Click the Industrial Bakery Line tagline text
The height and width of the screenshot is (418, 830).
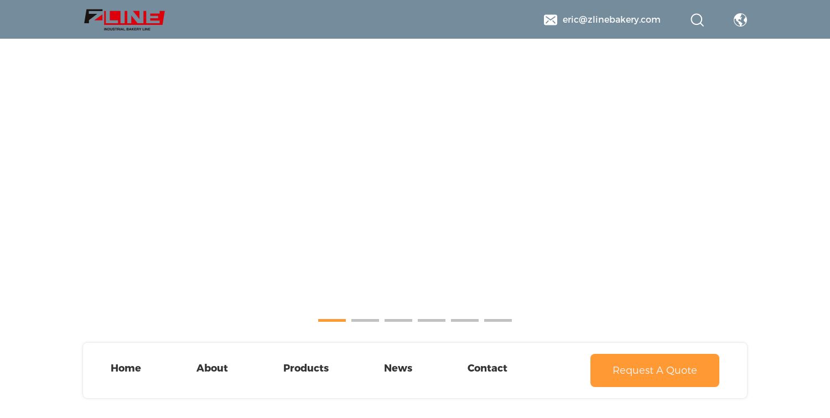(x=127, y=29)
